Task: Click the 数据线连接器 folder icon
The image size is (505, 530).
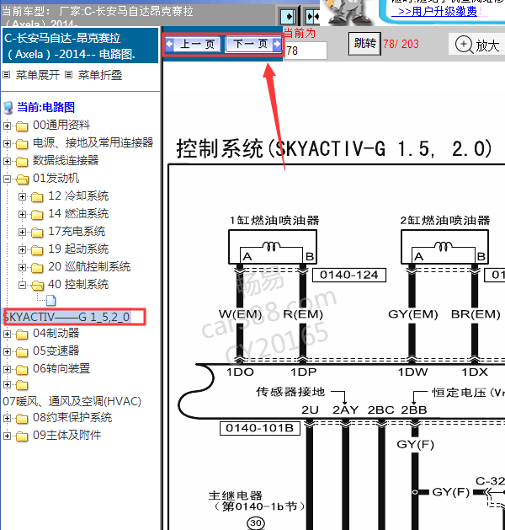Action: tap(22, 162)
